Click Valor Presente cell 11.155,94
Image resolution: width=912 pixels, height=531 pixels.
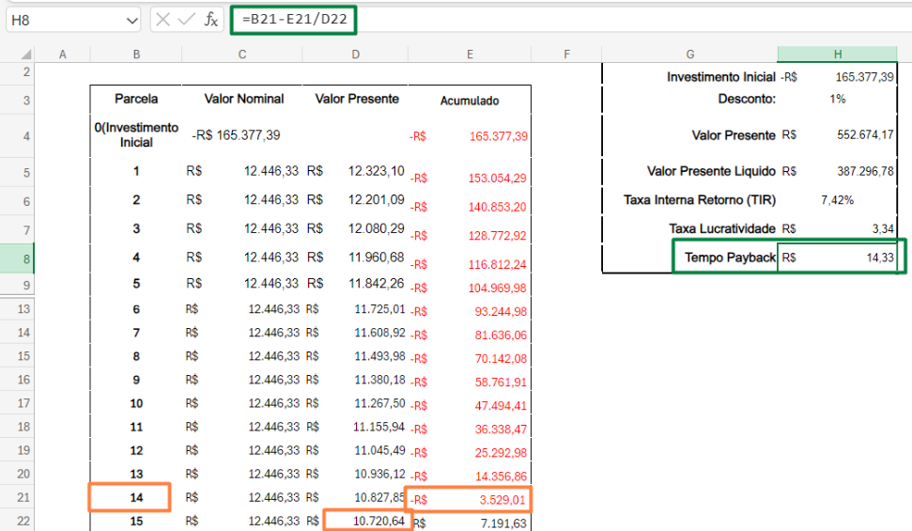point(355,427)
